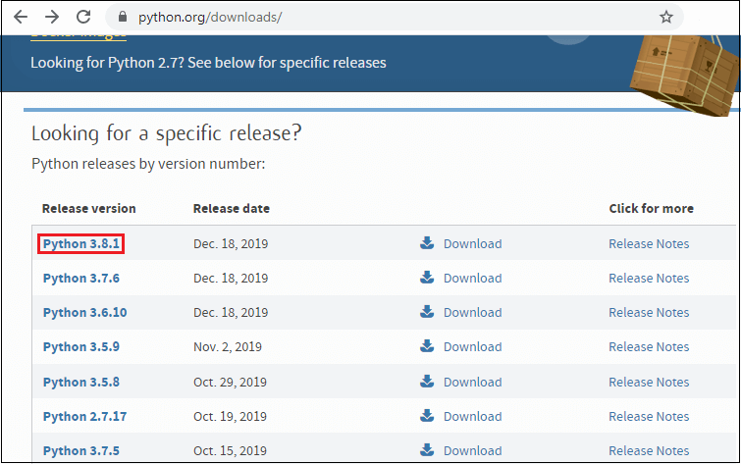
Task: Open the Python 3.5.9 release page
Action: pos(81,346)
